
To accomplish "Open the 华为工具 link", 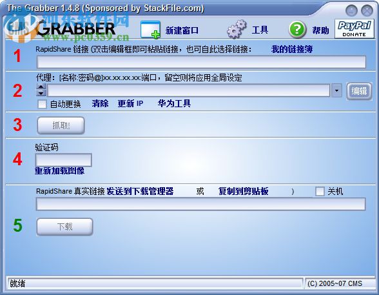I will 174,103.
